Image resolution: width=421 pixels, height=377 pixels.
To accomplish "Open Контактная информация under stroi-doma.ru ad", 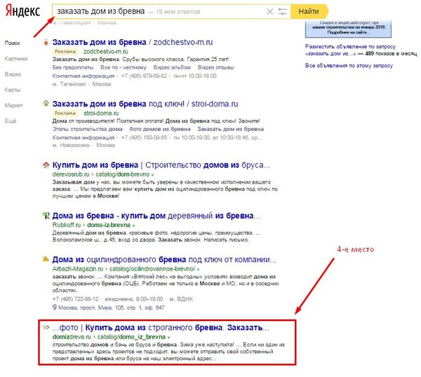I will pos(83,137).
